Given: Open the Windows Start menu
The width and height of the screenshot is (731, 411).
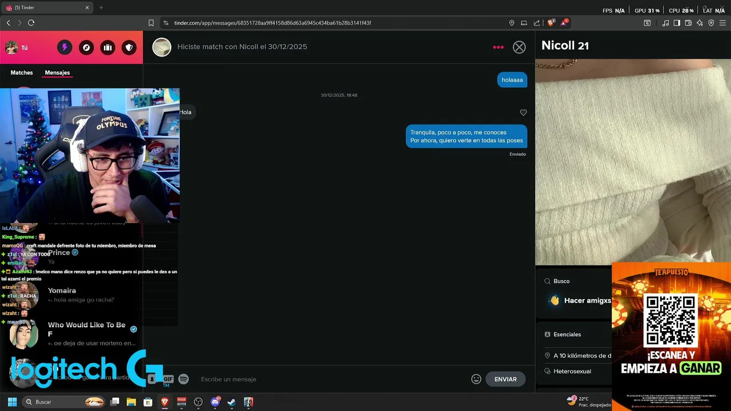Looking at the screenshot, I should tap(12, 402).
